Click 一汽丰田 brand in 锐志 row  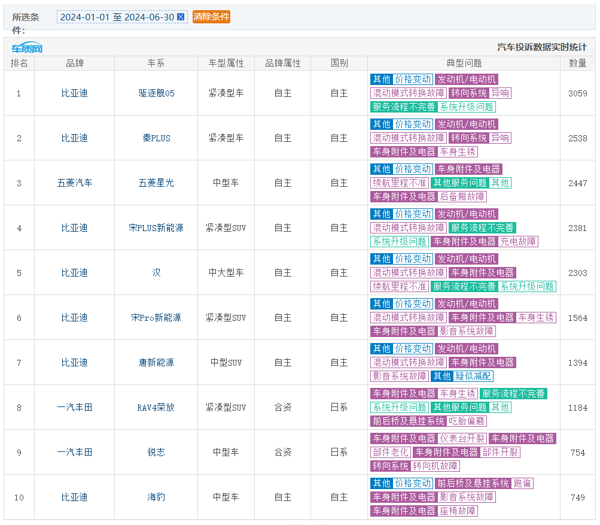click(75, 452)
